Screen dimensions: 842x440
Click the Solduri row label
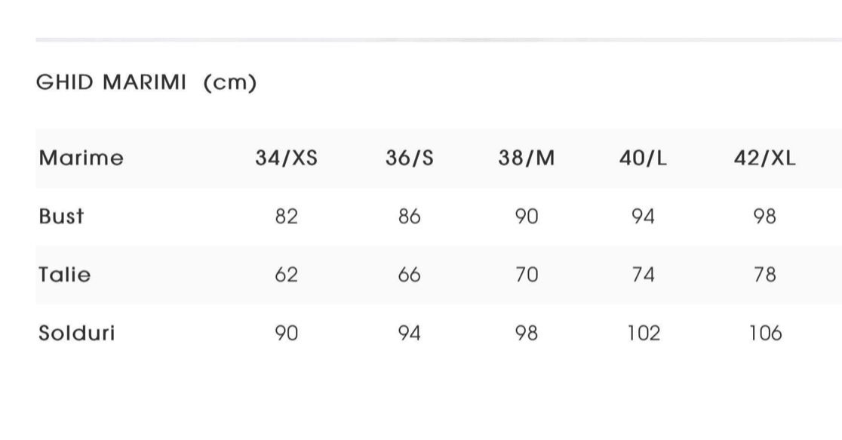point(76,333)
